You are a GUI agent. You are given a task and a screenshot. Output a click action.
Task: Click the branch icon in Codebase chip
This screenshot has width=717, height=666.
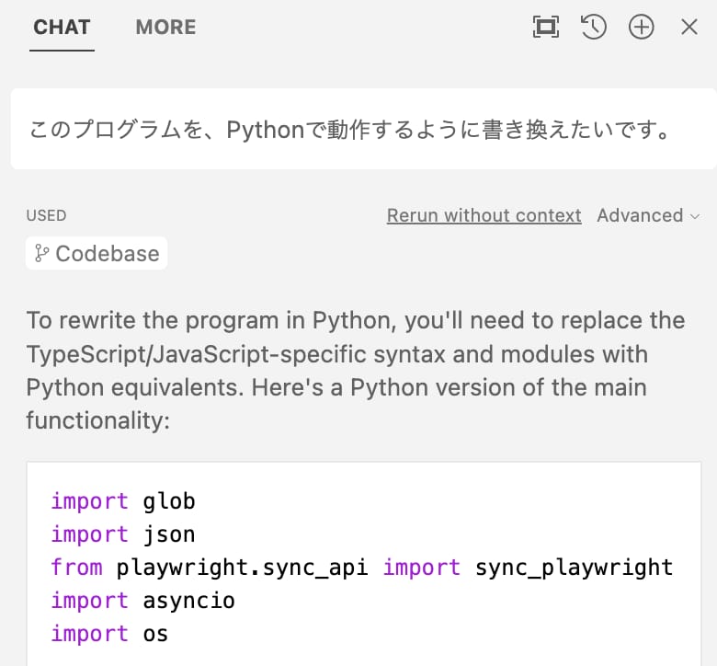coord(42,253)
